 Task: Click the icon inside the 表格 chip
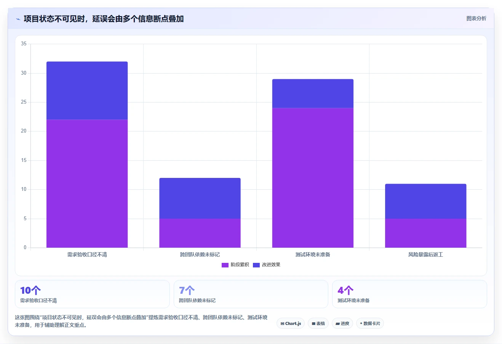(313, 323)
